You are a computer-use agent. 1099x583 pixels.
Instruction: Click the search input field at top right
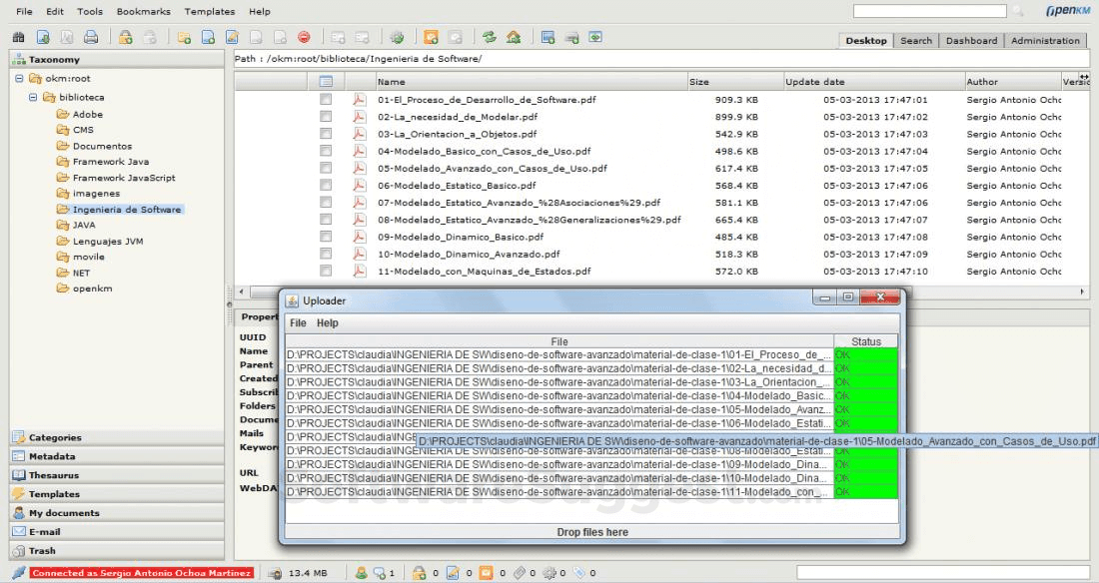click(x=929, y=11)
